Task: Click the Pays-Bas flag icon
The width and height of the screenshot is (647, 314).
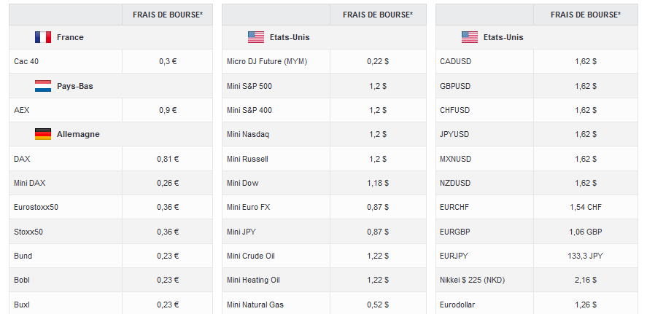Action: [43, 86]
